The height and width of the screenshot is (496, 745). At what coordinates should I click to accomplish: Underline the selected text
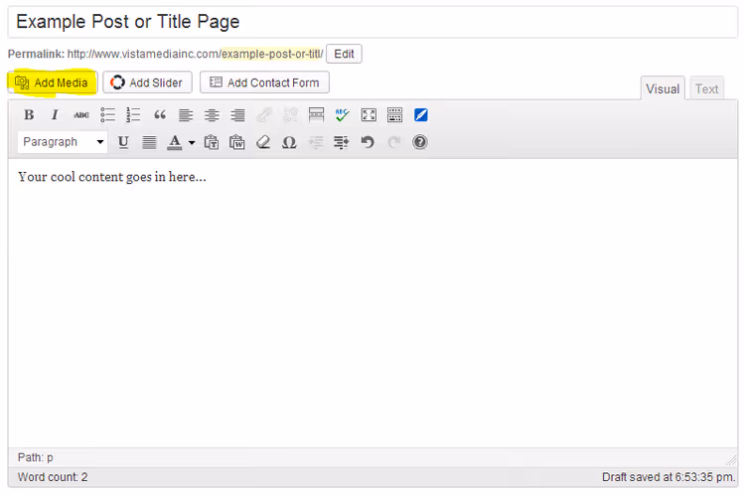(x=123, y=142)
